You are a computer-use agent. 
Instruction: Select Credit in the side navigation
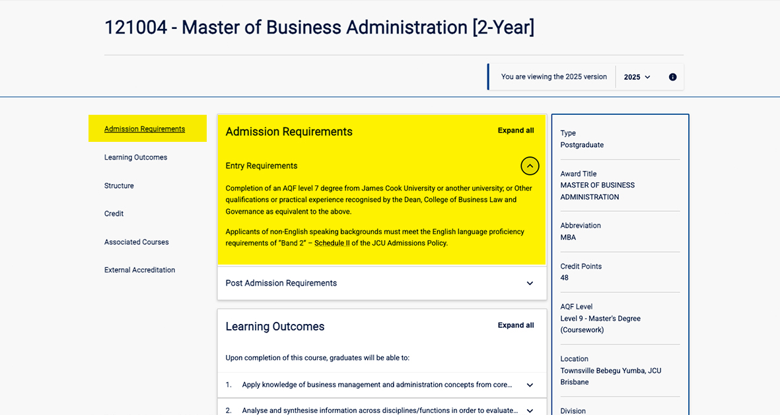[114, 214]
